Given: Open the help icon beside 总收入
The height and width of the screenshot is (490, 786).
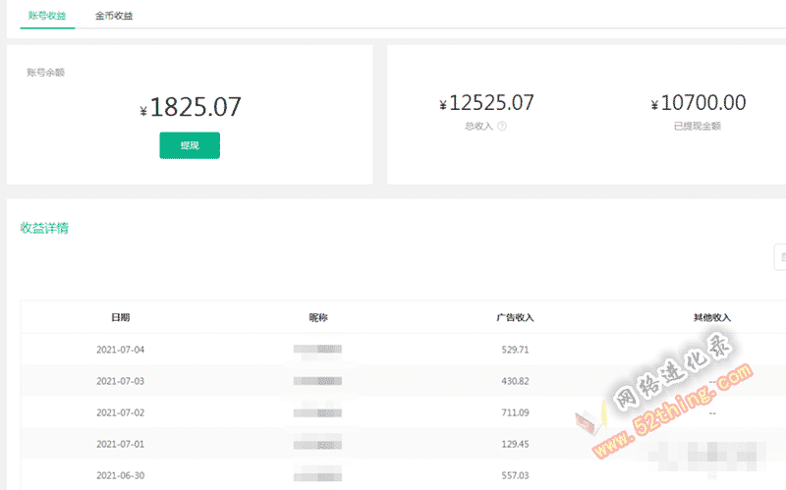Looking at the screenshot, I should [502, 127].
